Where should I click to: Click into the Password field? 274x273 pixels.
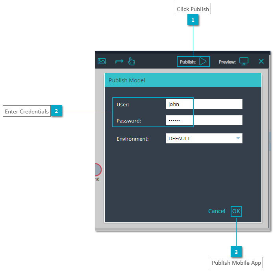click(x=204, y=120)
